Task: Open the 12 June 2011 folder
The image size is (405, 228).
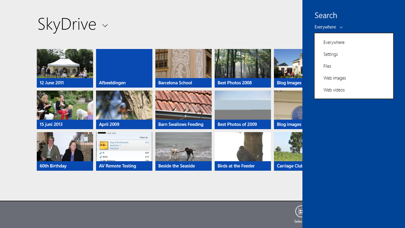Action: [x=65, y=68]
